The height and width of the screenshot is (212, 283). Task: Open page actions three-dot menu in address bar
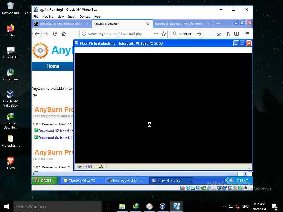click(x=156, y=34)
